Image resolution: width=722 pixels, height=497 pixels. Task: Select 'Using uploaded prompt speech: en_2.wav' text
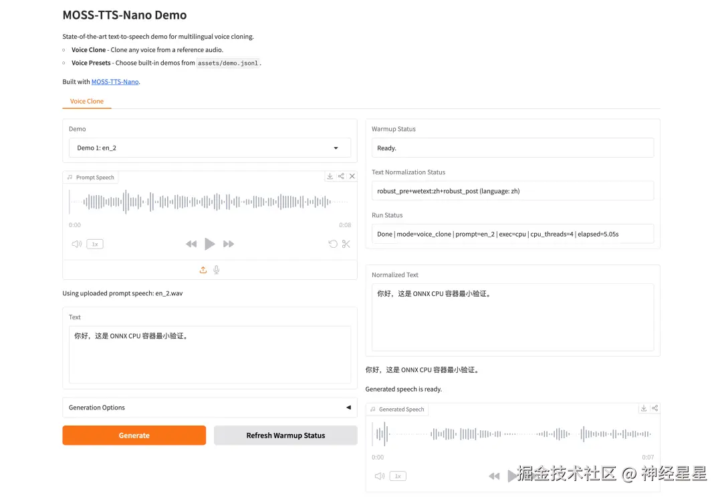point(122,293)
